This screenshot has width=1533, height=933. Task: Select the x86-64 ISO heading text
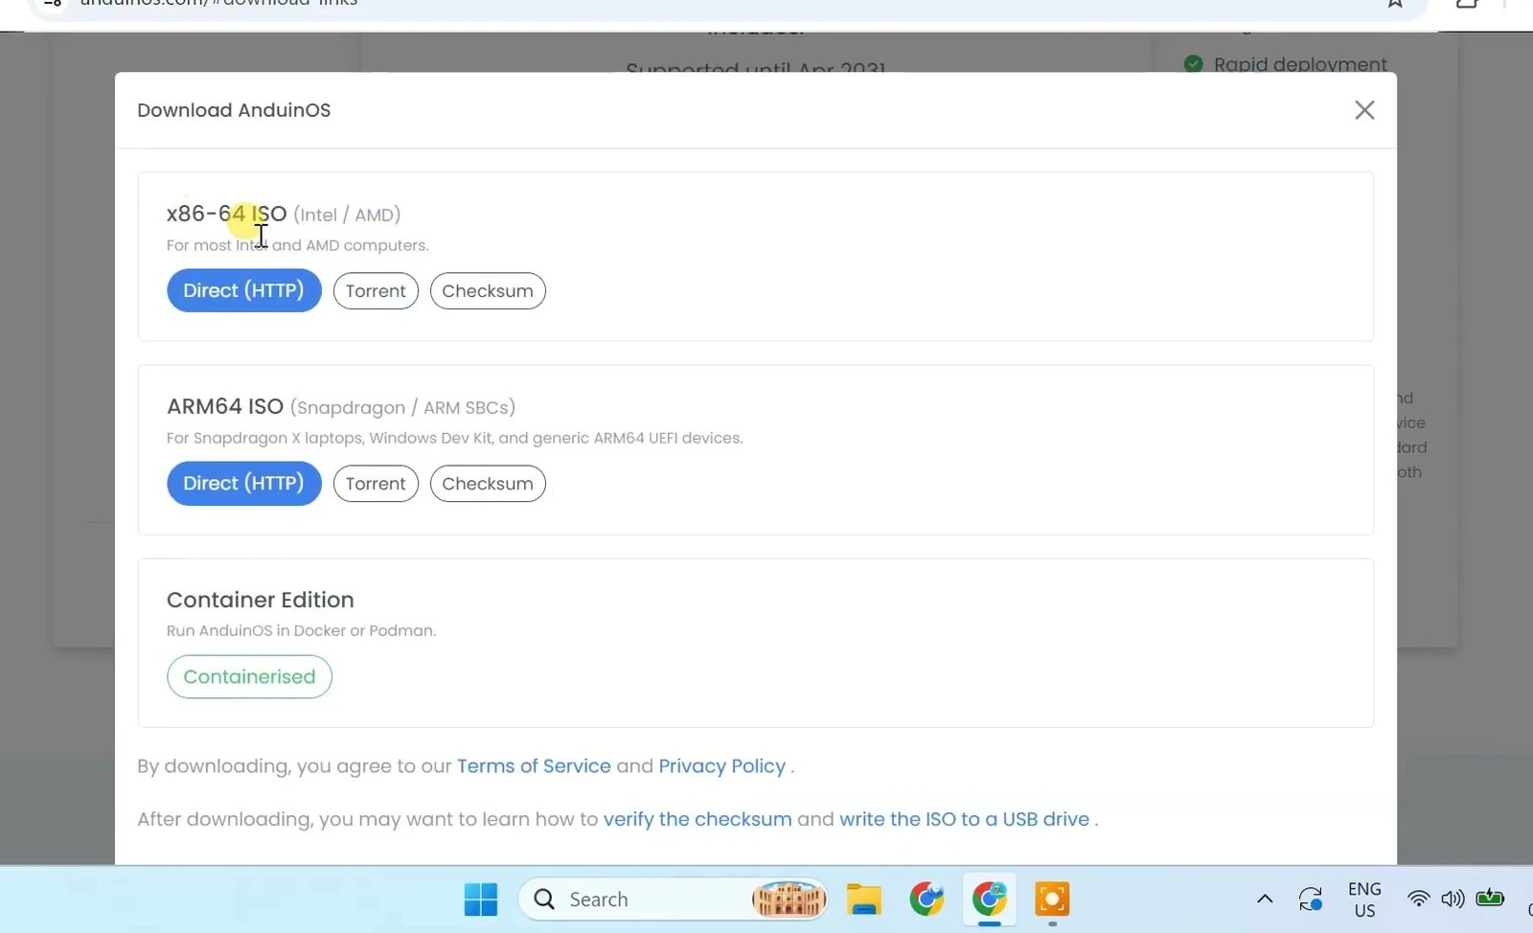tap(226, 214)
